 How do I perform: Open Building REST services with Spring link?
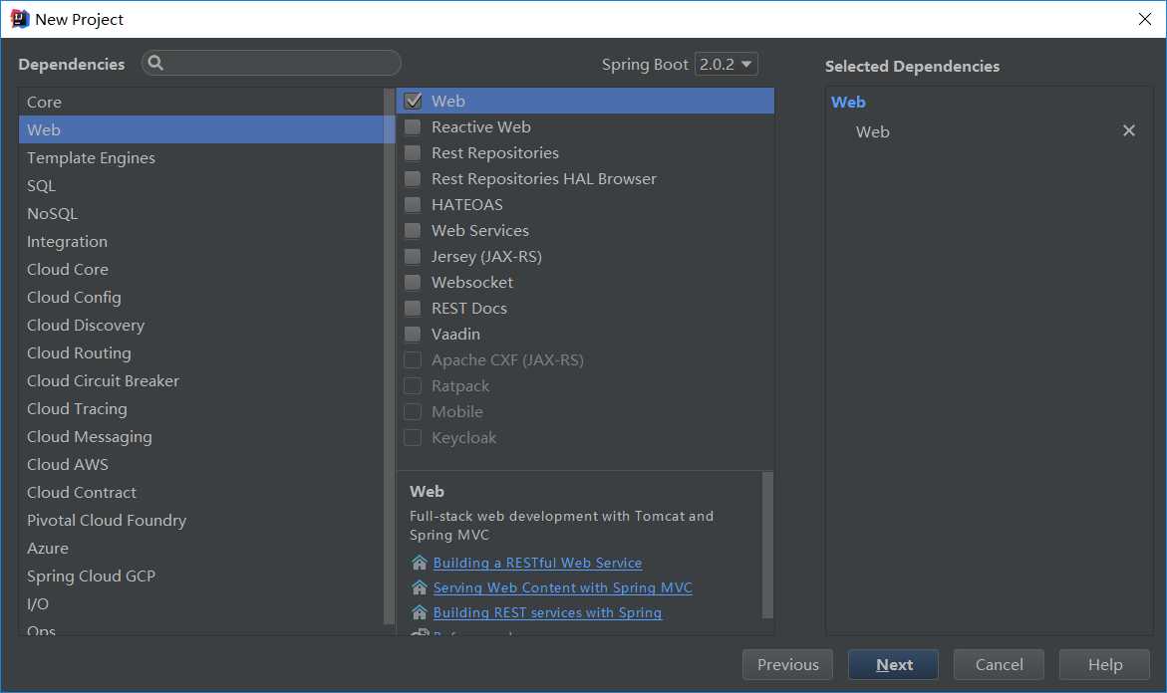pos(547,612)
